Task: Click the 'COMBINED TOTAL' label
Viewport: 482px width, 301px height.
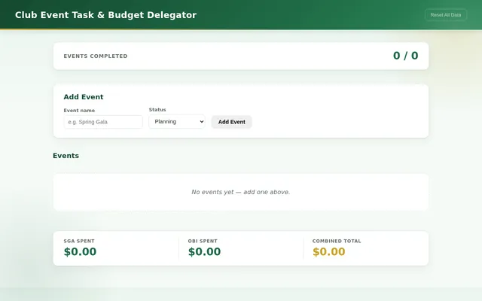Action: coord(337,241)
